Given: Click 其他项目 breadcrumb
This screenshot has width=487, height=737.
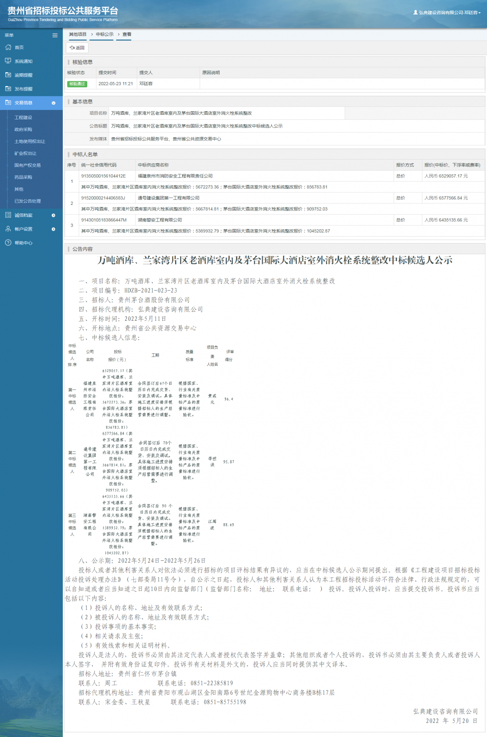Looking at the screenshot, I should click(78, 34).
